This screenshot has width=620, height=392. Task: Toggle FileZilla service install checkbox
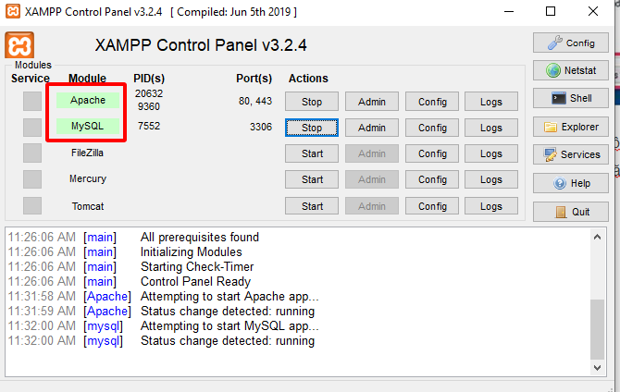click(x=32, y=153)
